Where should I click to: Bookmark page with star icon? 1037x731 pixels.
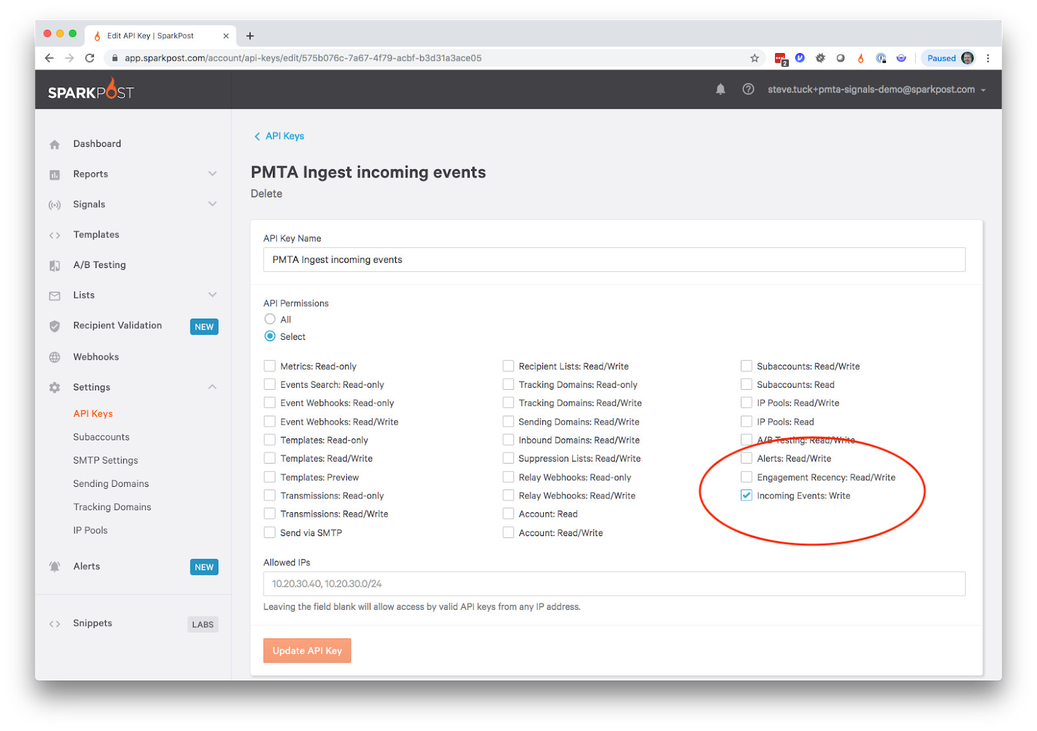click(754, 58)
